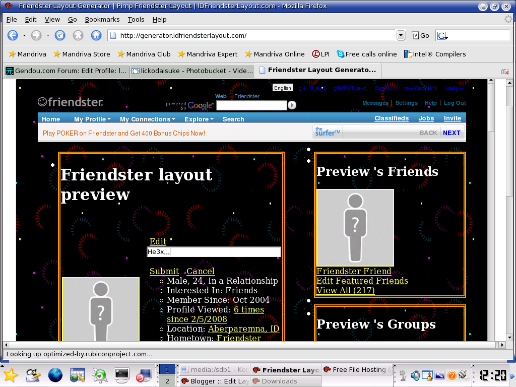Open the Tools menu
Screen dimensions: 516x387
click(136, 20)
